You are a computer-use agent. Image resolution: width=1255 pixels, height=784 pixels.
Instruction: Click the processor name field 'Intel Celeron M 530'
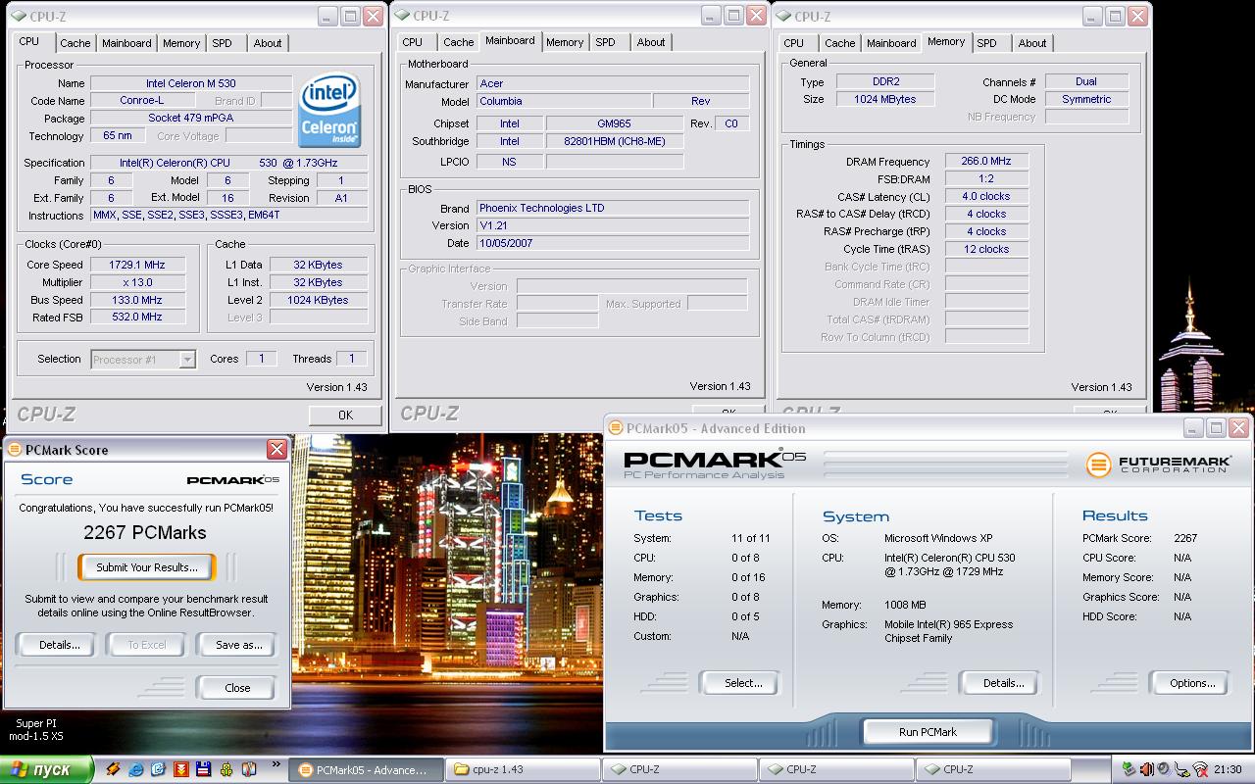(191, 83)
